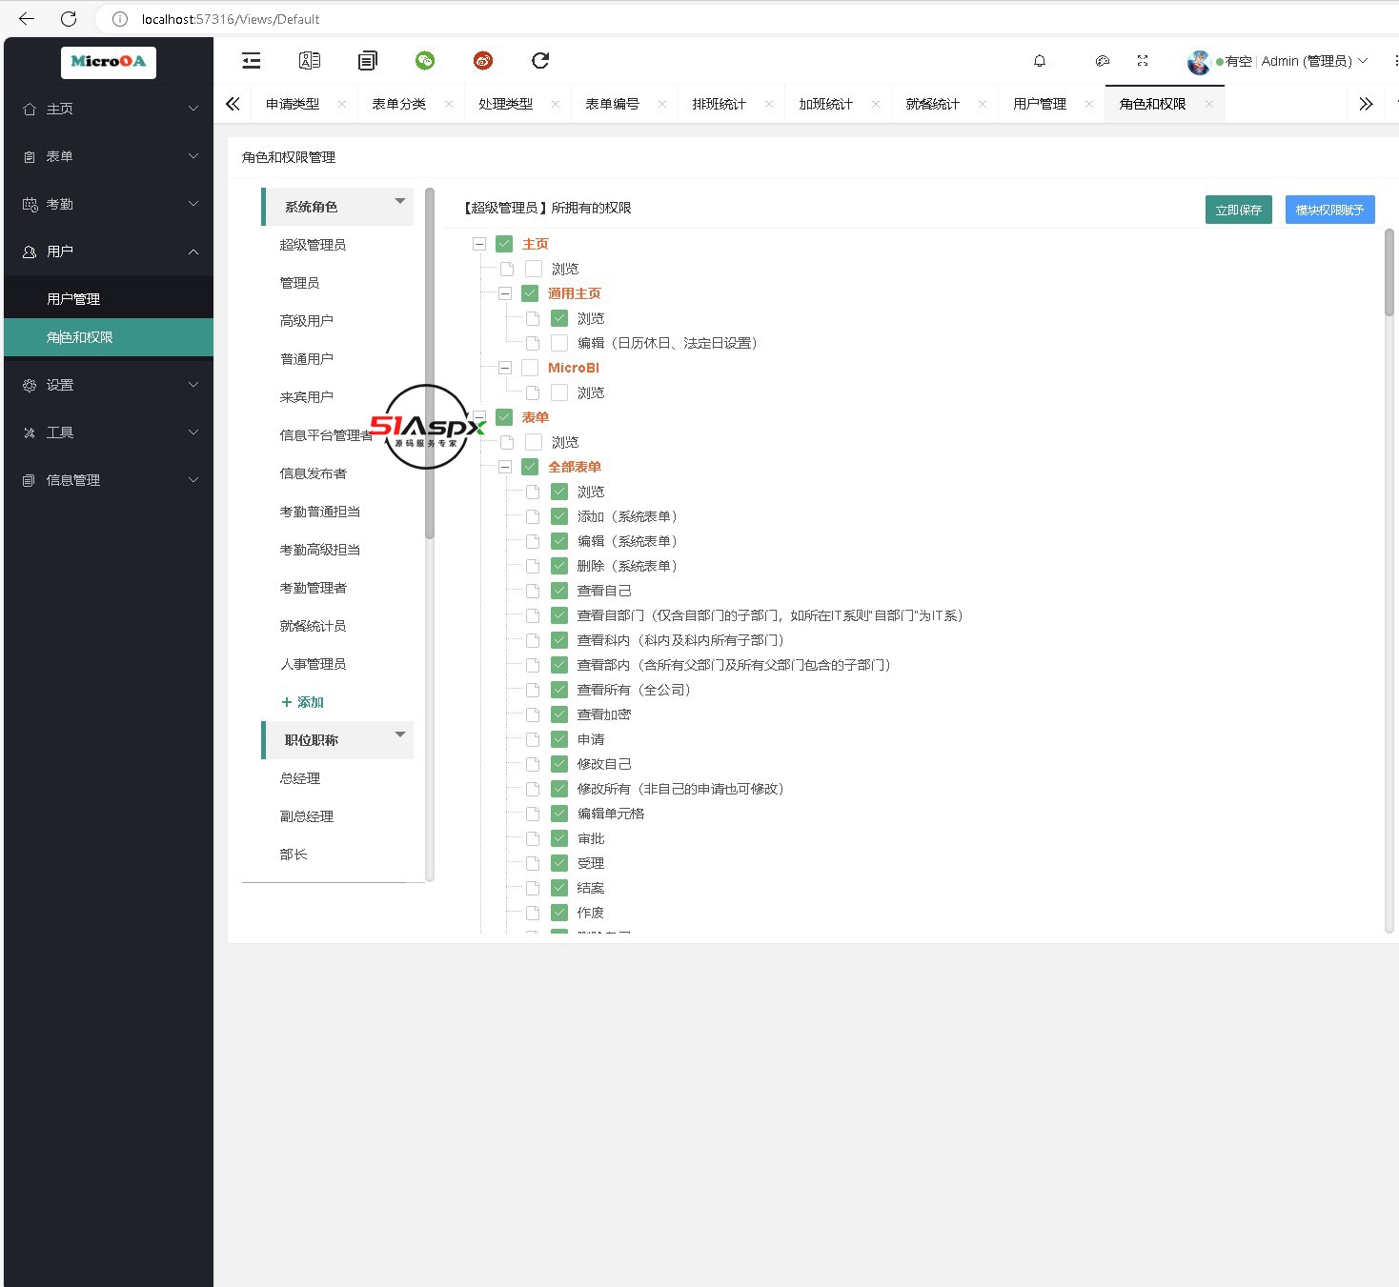Uncheck the 全部表单 permission checkbox
1399x1287 pixels.
point(530,467)
